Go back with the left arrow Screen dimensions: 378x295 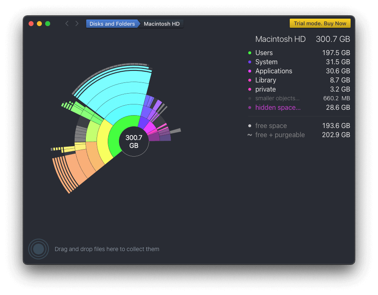point(67,24)
